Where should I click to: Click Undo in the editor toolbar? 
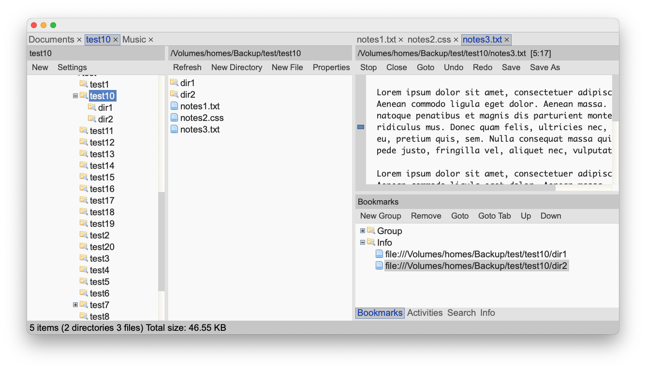[x=454, y=67]
